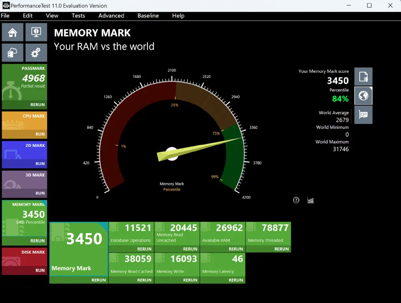Open the Tests menu
Viewport: 401px width, 303px height.
[78, 15]
